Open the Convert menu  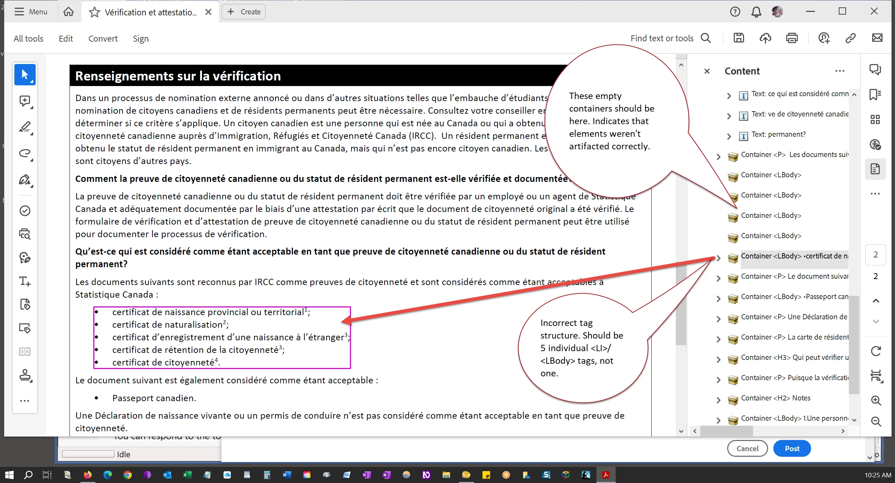103,38
